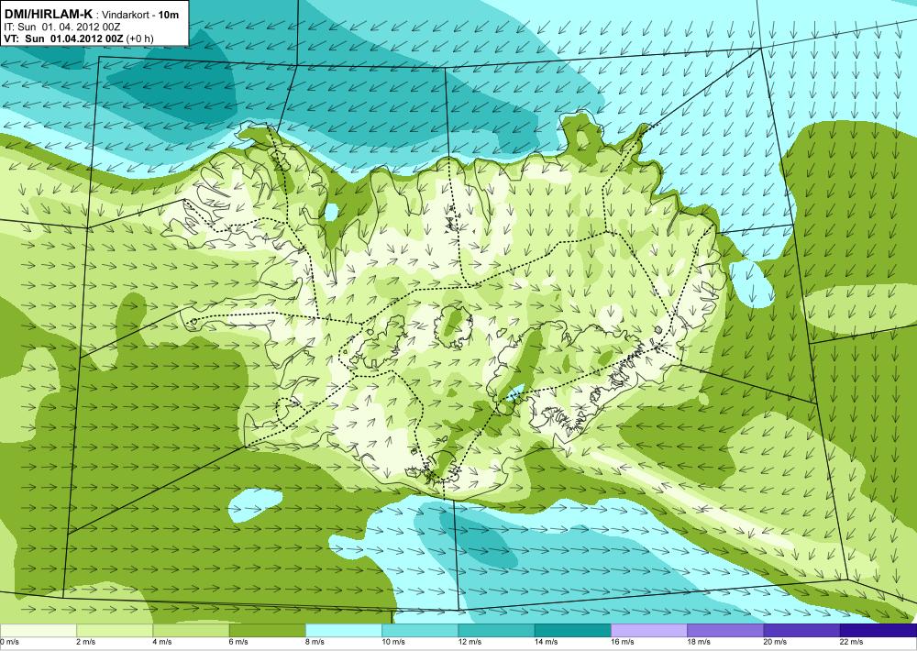This screenshot has height=651, width=917.
Task: Click the "(+0 h)" forecast offset text
Action: pos(141,39)
